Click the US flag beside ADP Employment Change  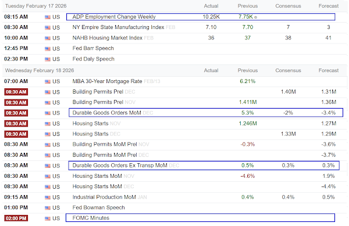click(48, 17)
